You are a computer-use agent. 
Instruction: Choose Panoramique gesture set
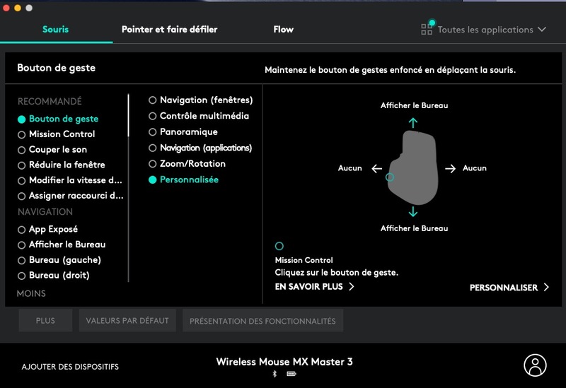point(183,132)
